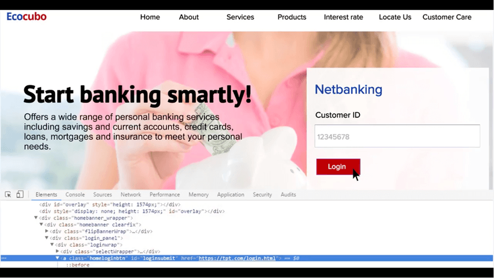Select the first overlay div line
The height and width of the screenshot is (278, 494).
coord(110,205)
